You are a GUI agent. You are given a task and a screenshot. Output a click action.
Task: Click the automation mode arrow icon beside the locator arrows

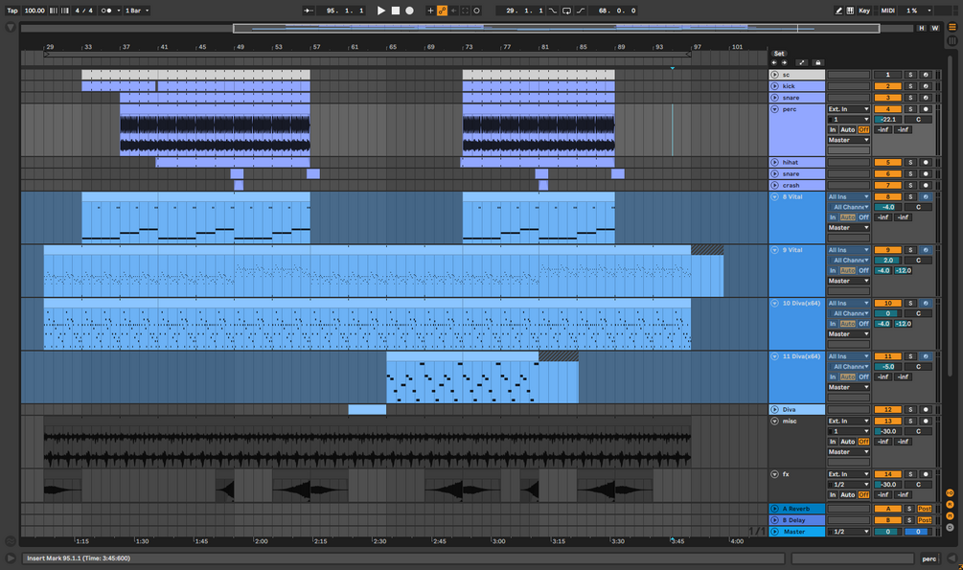pos(801,62)
